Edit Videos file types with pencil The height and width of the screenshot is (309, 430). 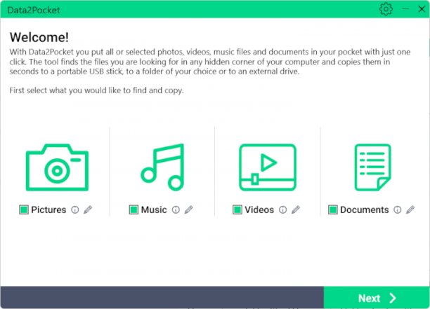click(296, 210)
